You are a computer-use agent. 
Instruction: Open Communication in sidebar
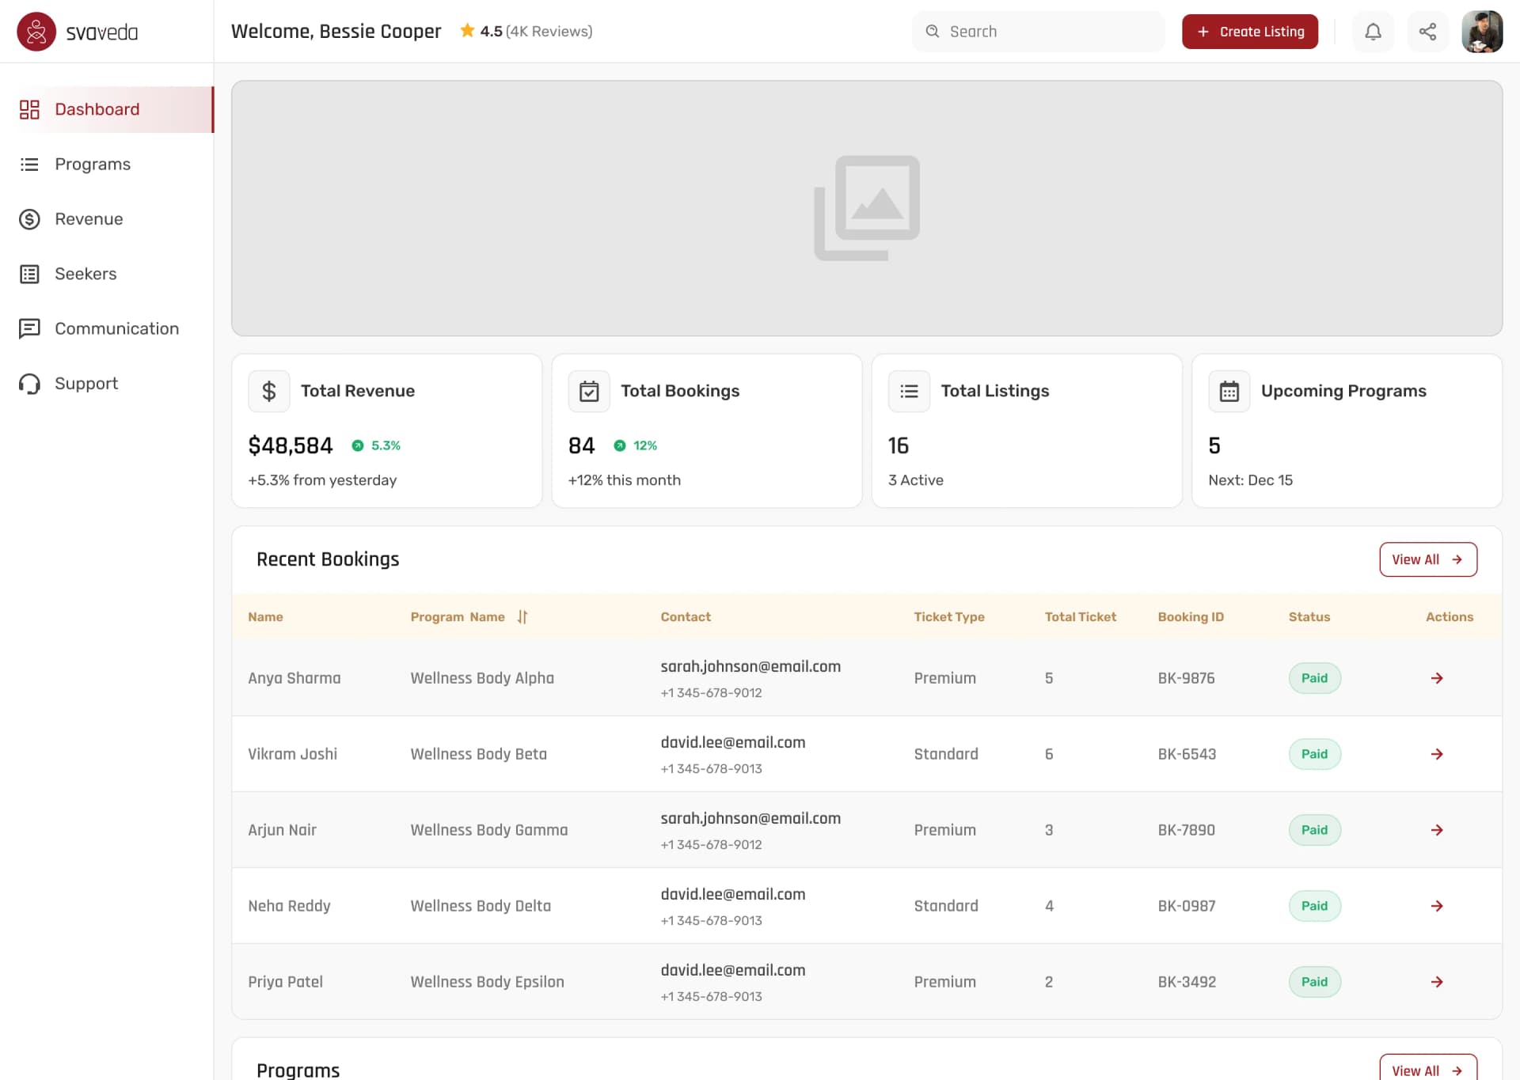[107, 328]
